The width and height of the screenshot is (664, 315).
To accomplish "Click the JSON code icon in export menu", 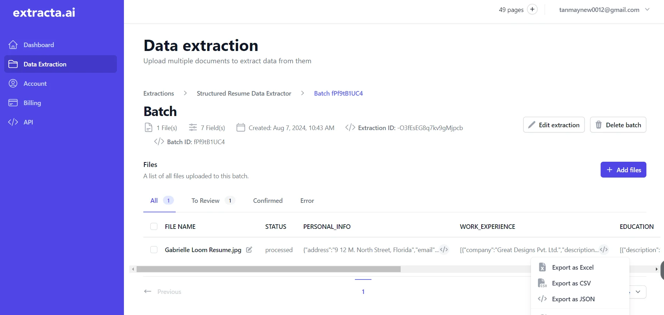I will [x=543, y=299].
